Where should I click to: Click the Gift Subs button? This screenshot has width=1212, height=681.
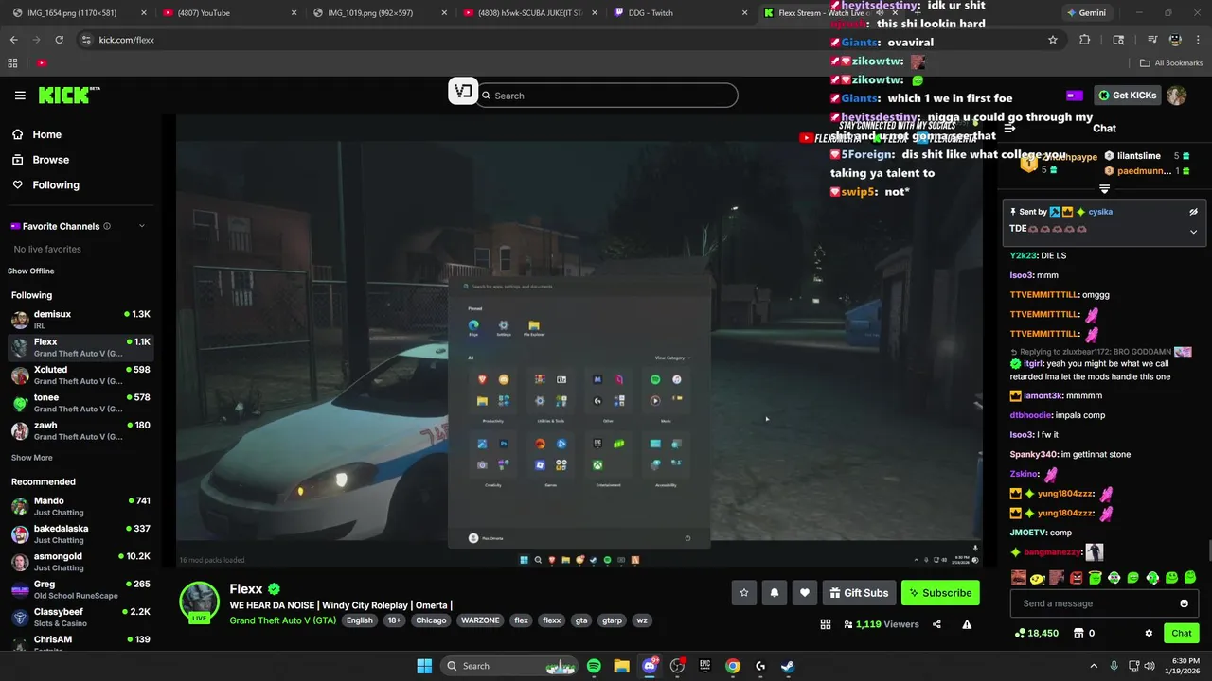click(859, 593)
